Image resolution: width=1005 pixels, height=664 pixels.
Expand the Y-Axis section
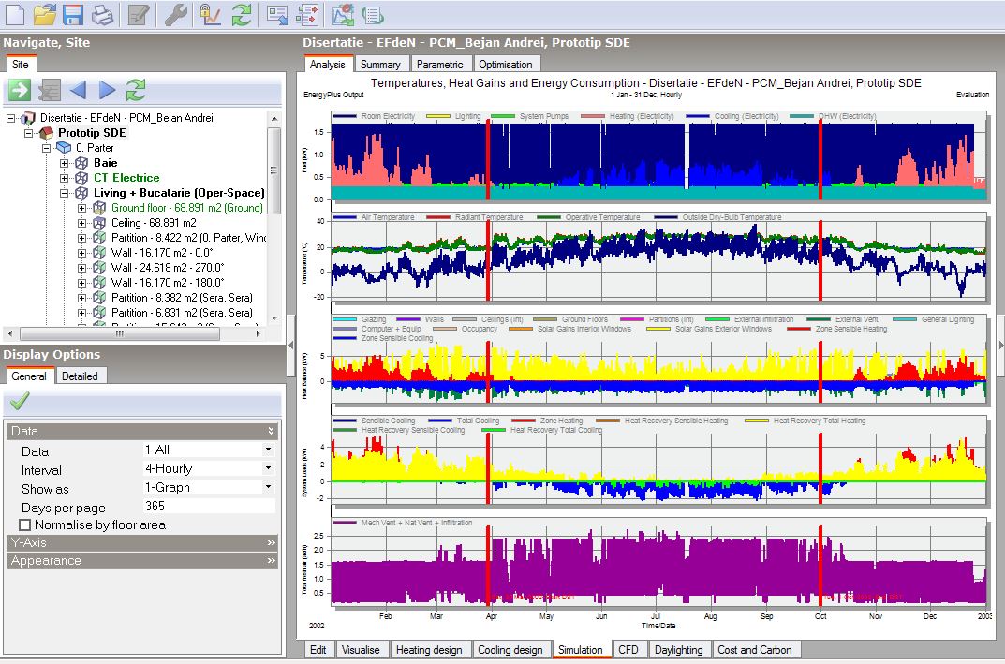142,543
